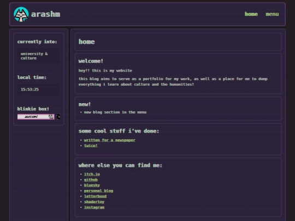Click the 'blinkie box!' heading
This screenshot has height=221, width=295.
point(33,109)
